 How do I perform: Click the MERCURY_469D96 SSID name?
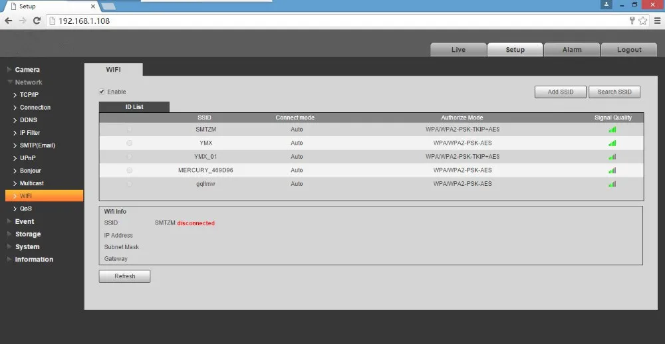click(x=205, y=170)
